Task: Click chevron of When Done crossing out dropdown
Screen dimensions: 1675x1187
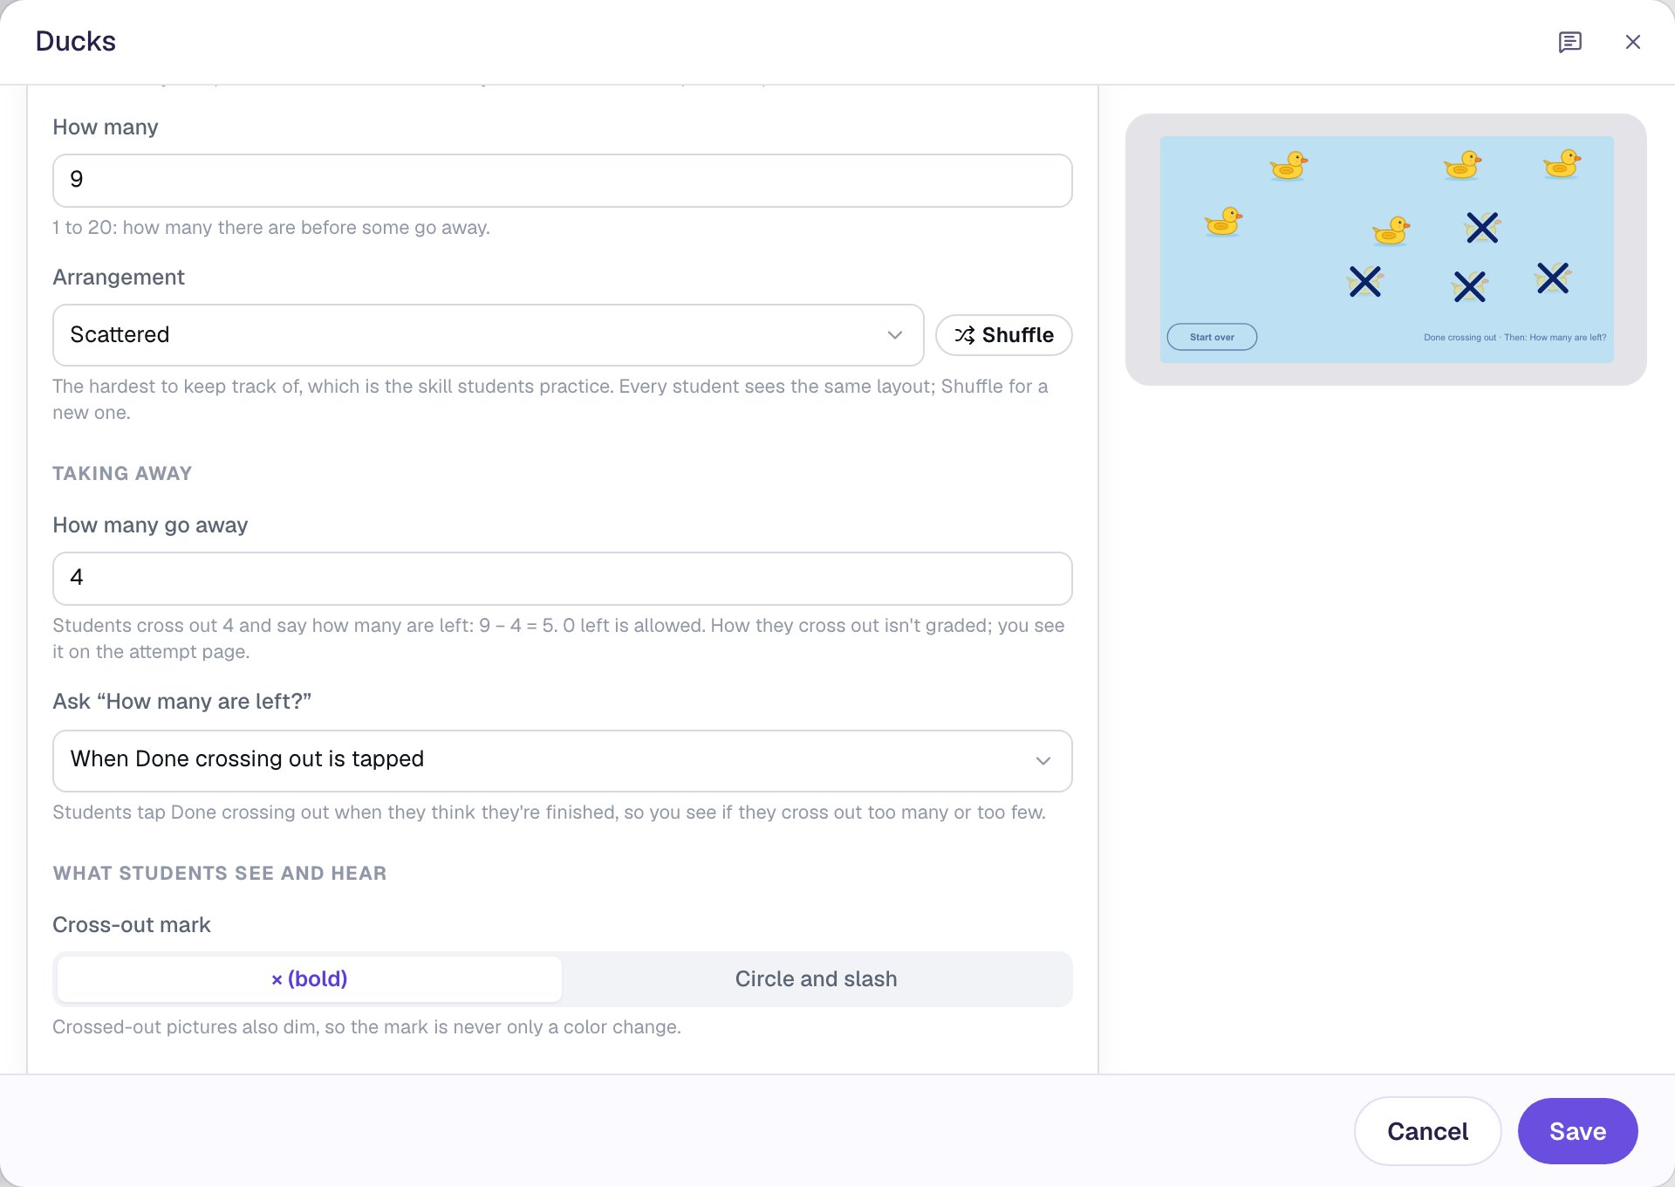Action: [x=1043, y=760]
